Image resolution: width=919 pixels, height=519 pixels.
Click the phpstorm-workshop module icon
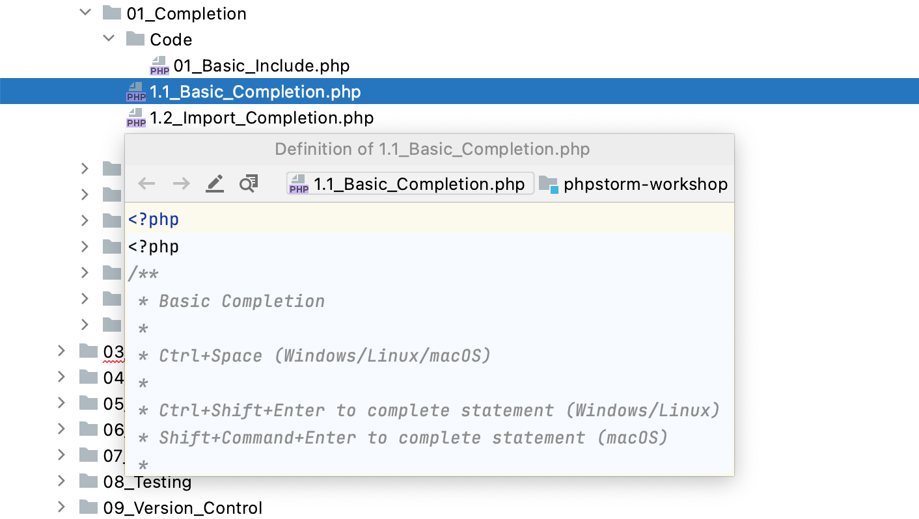coord(549,185)
